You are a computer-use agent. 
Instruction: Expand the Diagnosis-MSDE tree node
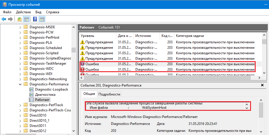click(x=20, y=27)
